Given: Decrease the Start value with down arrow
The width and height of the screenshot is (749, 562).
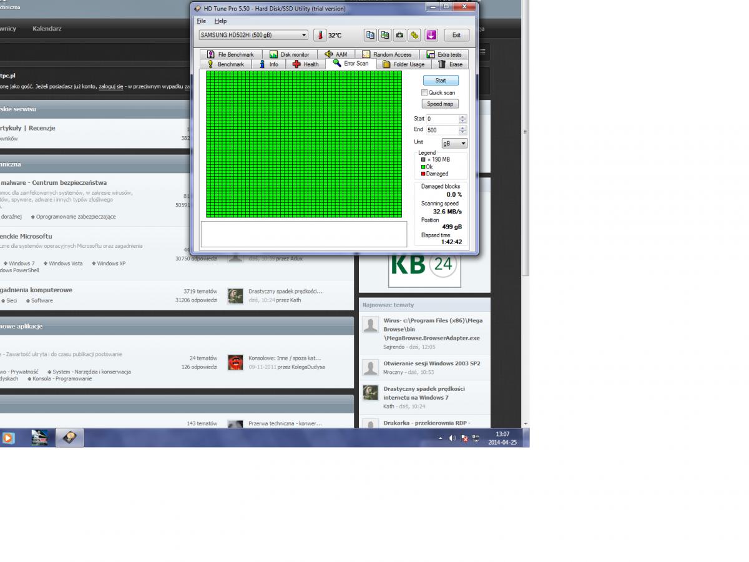Looking at the screenshot, I should (463, 121).
